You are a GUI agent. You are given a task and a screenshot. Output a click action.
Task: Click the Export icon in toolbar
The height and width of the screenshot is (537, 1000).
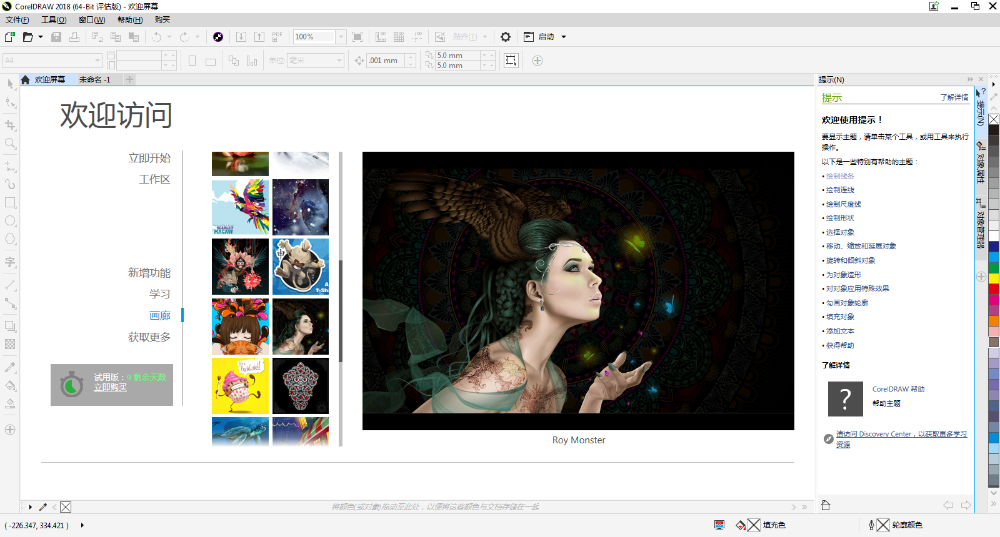[259, 37]
